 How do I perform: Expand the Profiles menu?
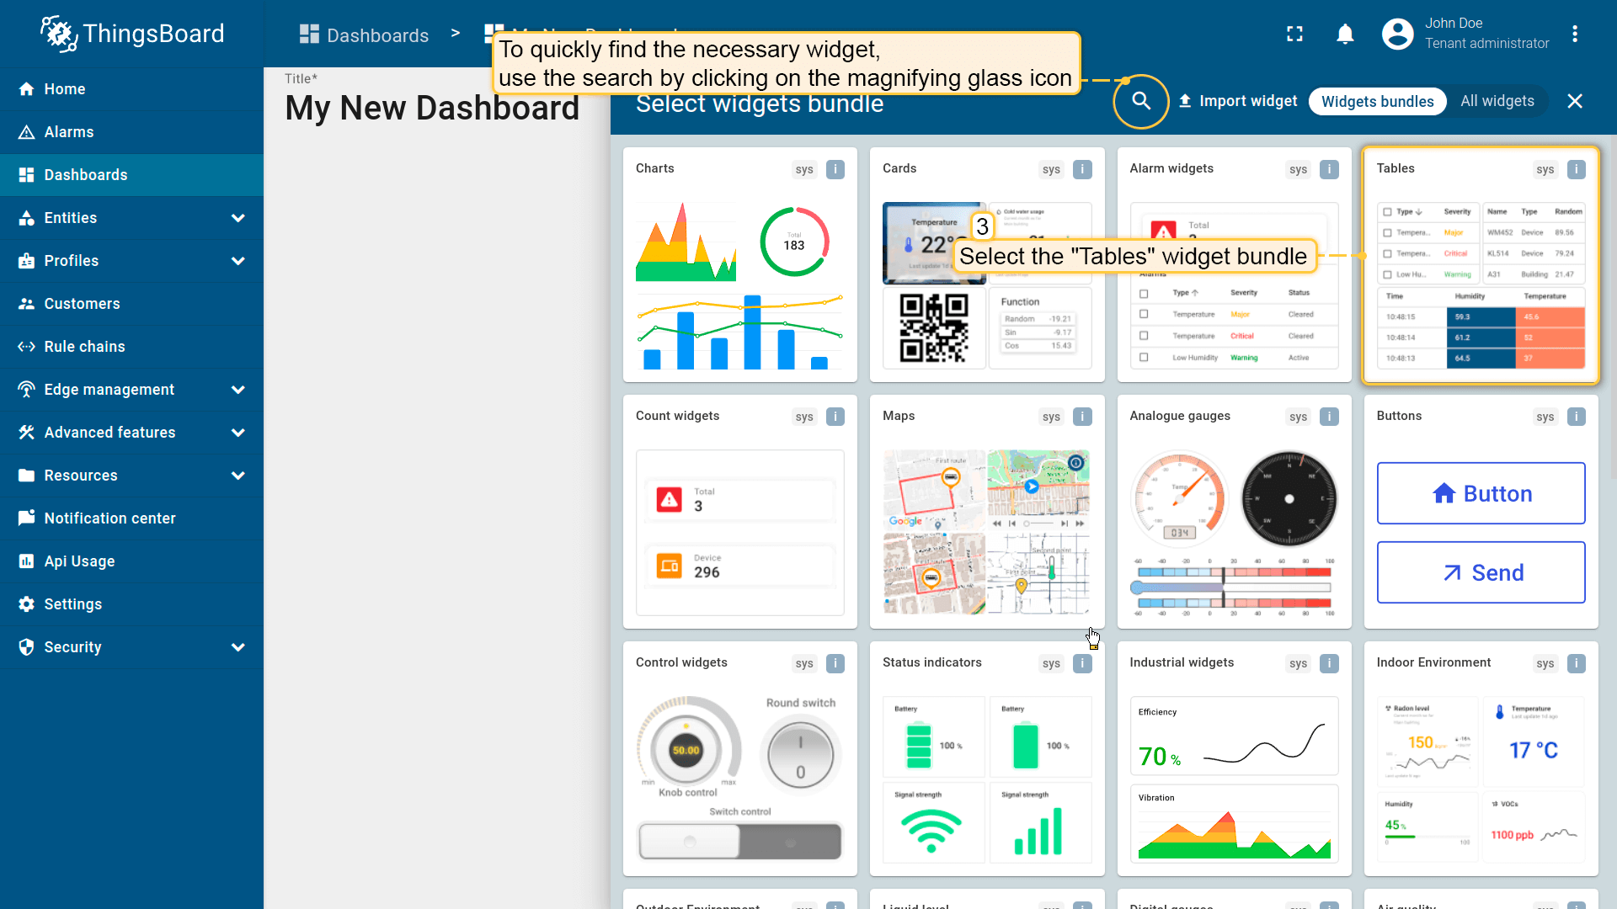pyautogui.click(x=131, y=261)
